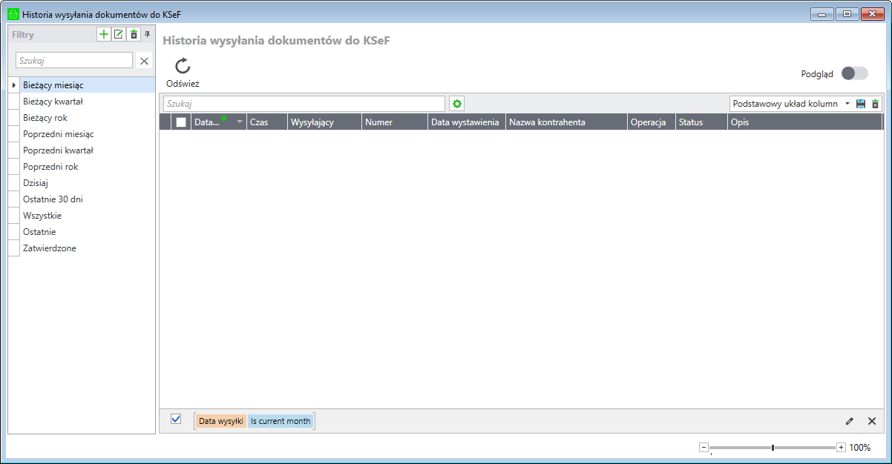The height and width of the screenshot is (464, 892).
Task: Toggle the Podgląd preview switch
Action: coord(854,73)
